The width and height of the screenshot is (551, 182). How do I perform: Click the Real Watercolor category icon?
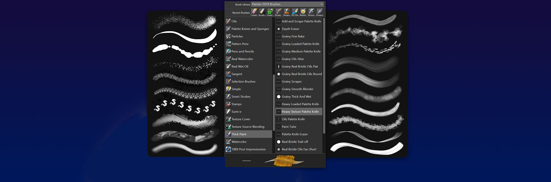point(229,59)
